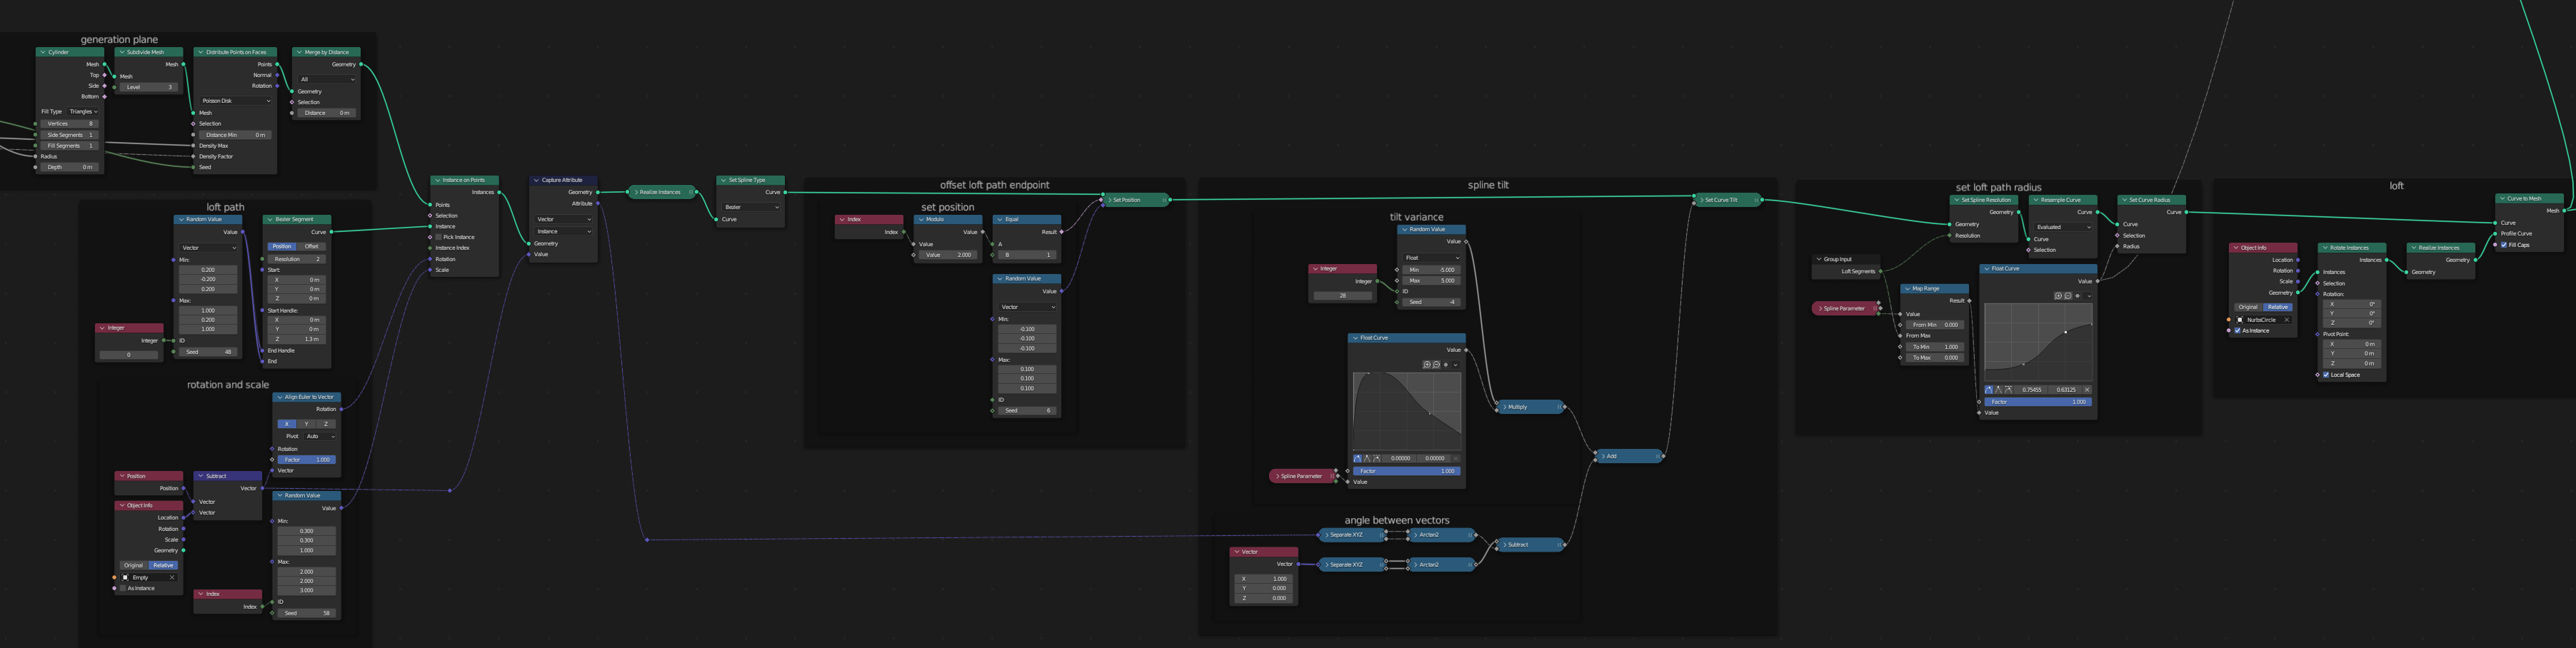Set auto handle on tilt variance Float Curve

coord(1358,459)
